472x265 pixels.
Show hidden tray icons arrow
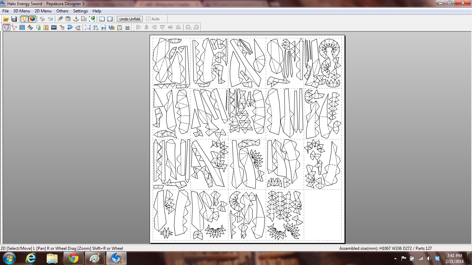tap(395, 258)
